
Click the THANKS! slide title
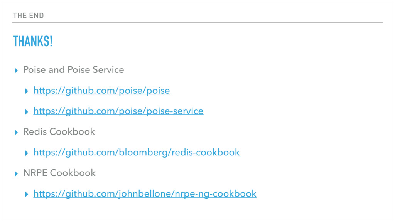click(33, 41)
